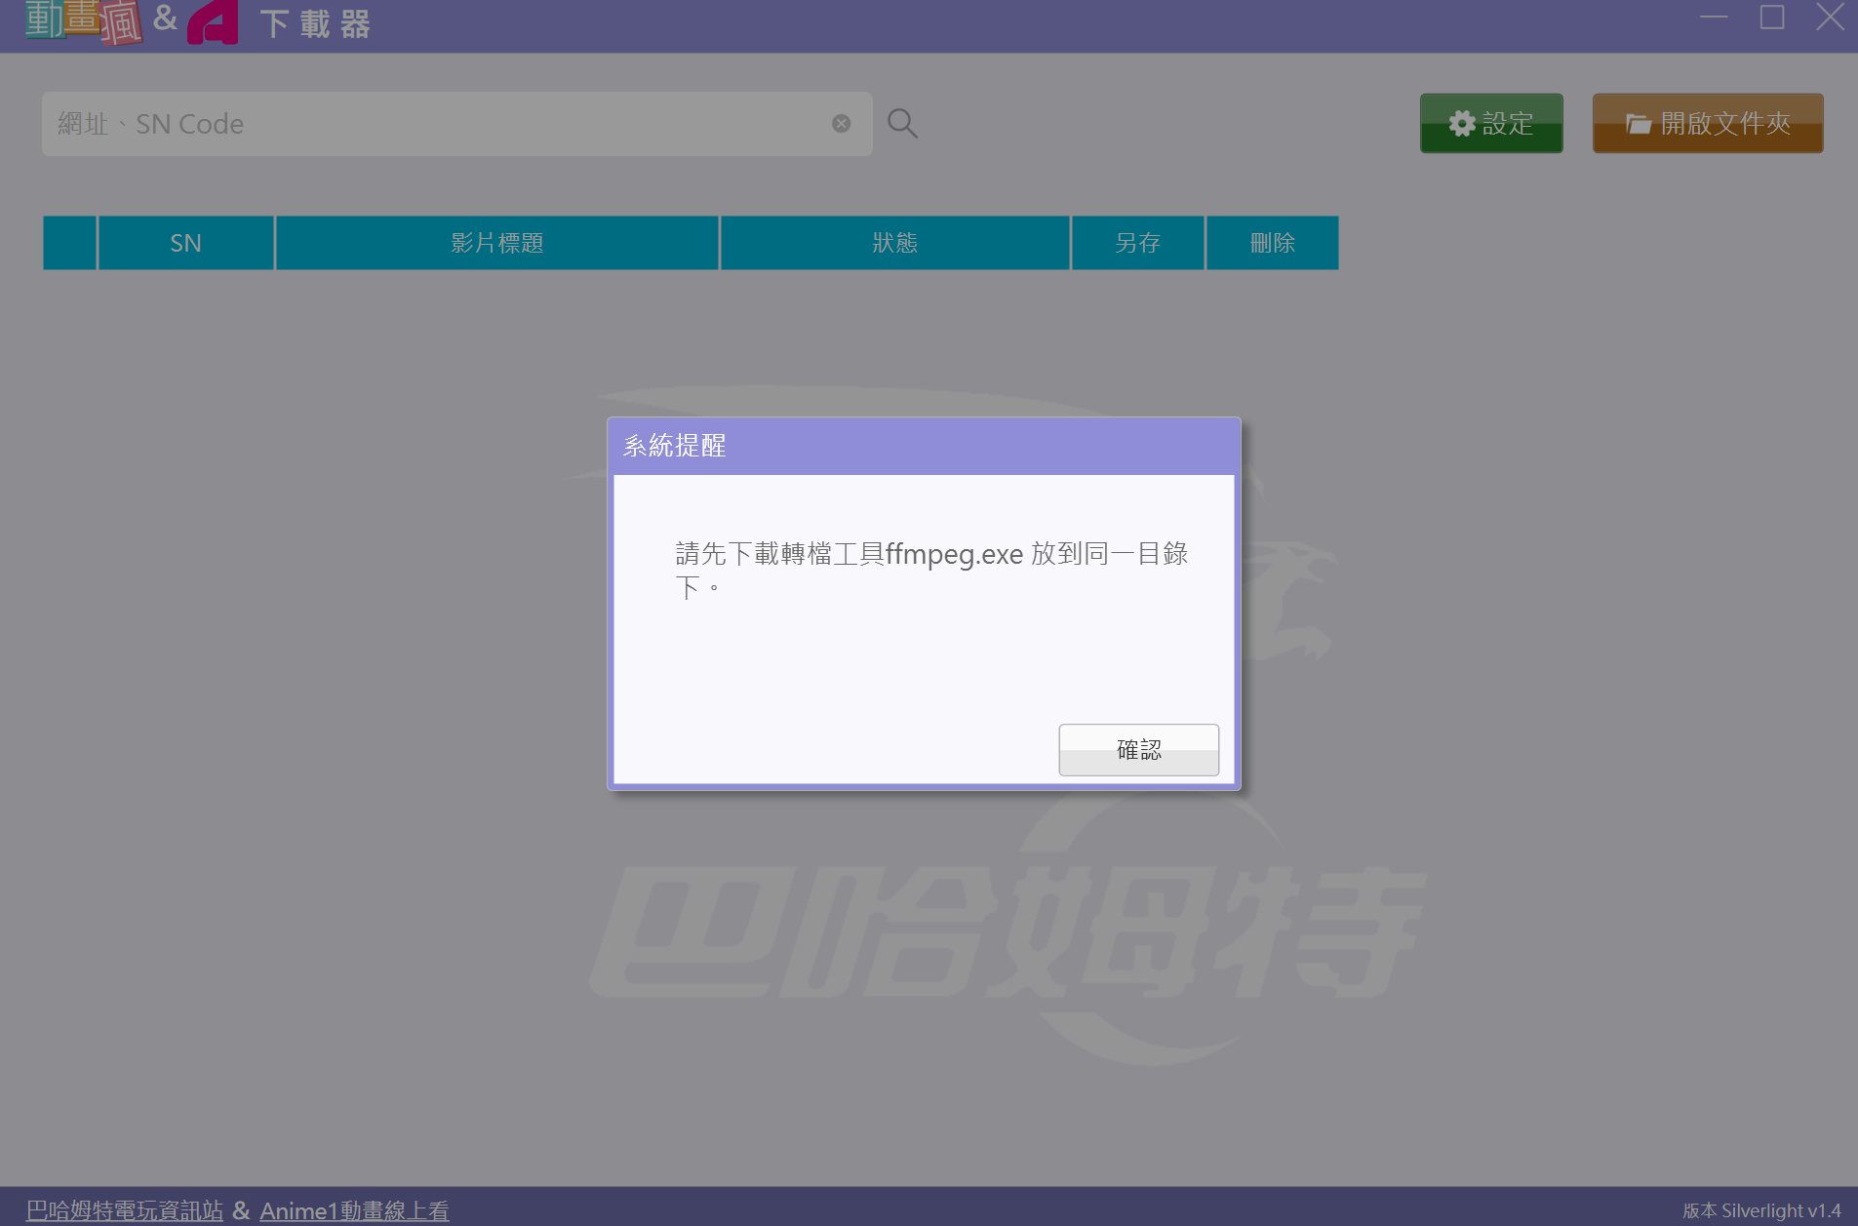The image size is (1858, 1226).
Task: Click the blank first column header
Action: point(69,243)
